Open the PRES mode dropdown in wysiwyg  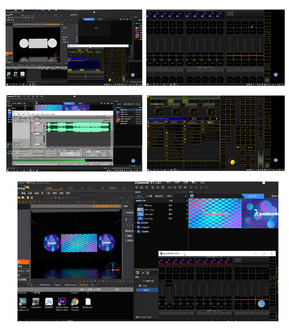(117, 188)
